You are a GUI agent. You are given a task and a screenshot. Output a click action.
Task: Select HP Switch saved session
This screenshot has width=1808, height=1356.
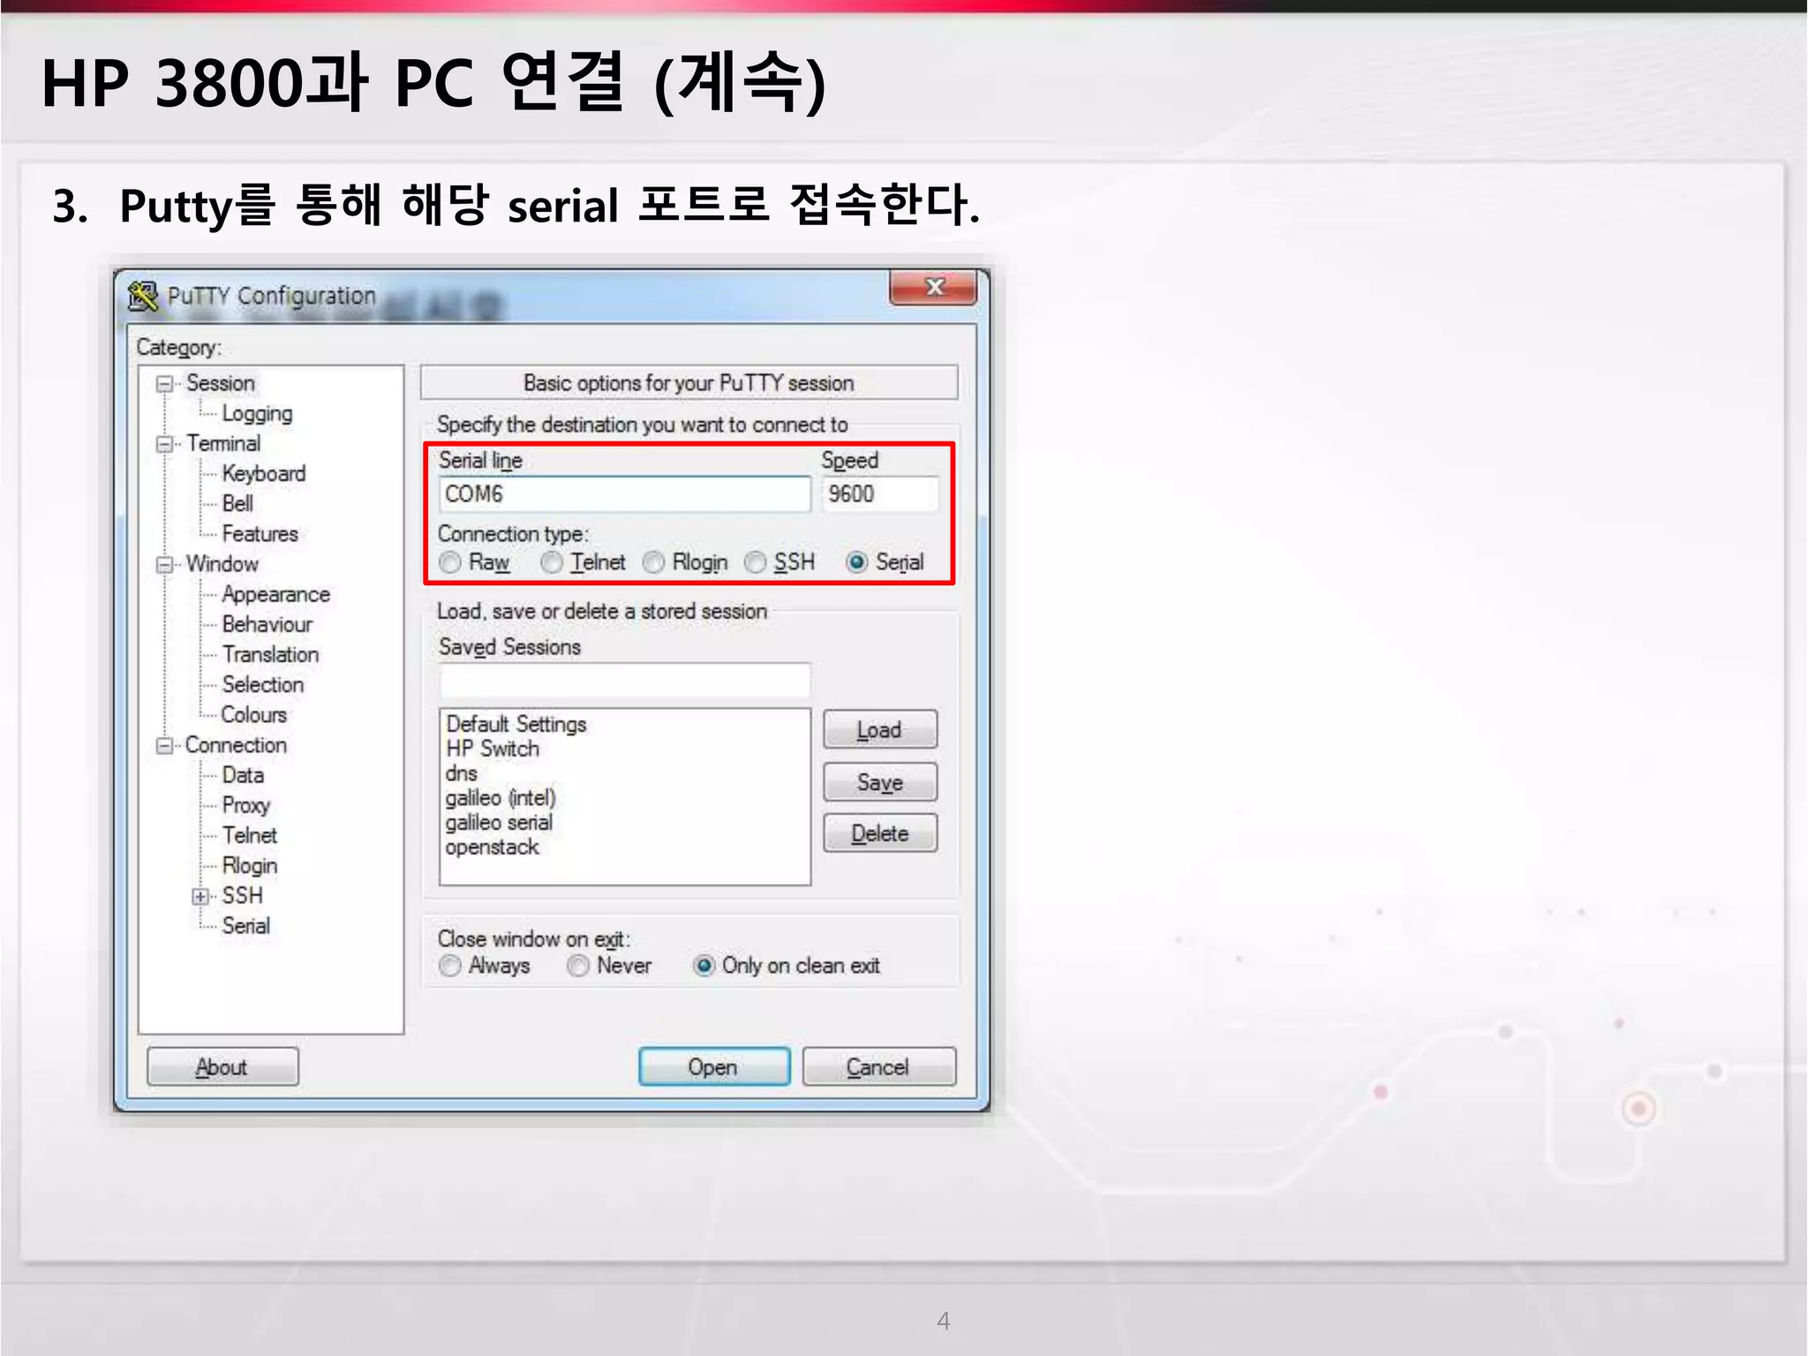click(x=492, y=749)
